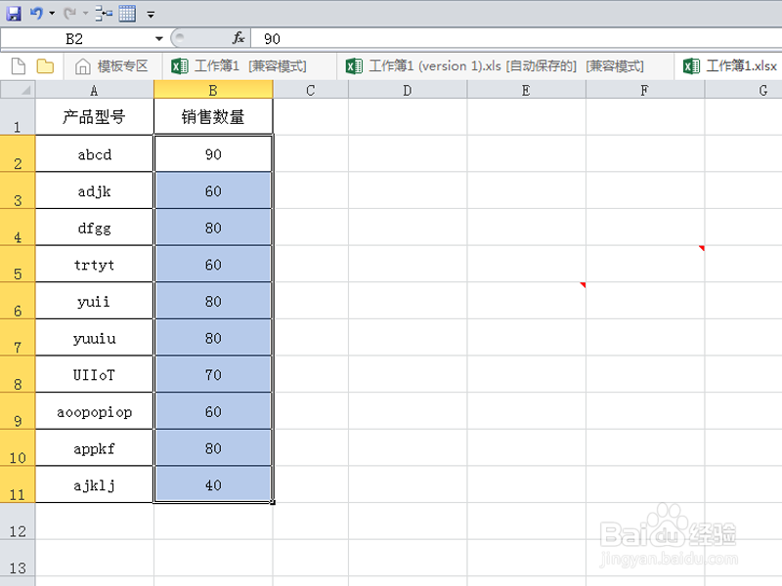Click cell B2 containing 90
Image resolution: width=782 pixels, height=586 pixels.
213,153
